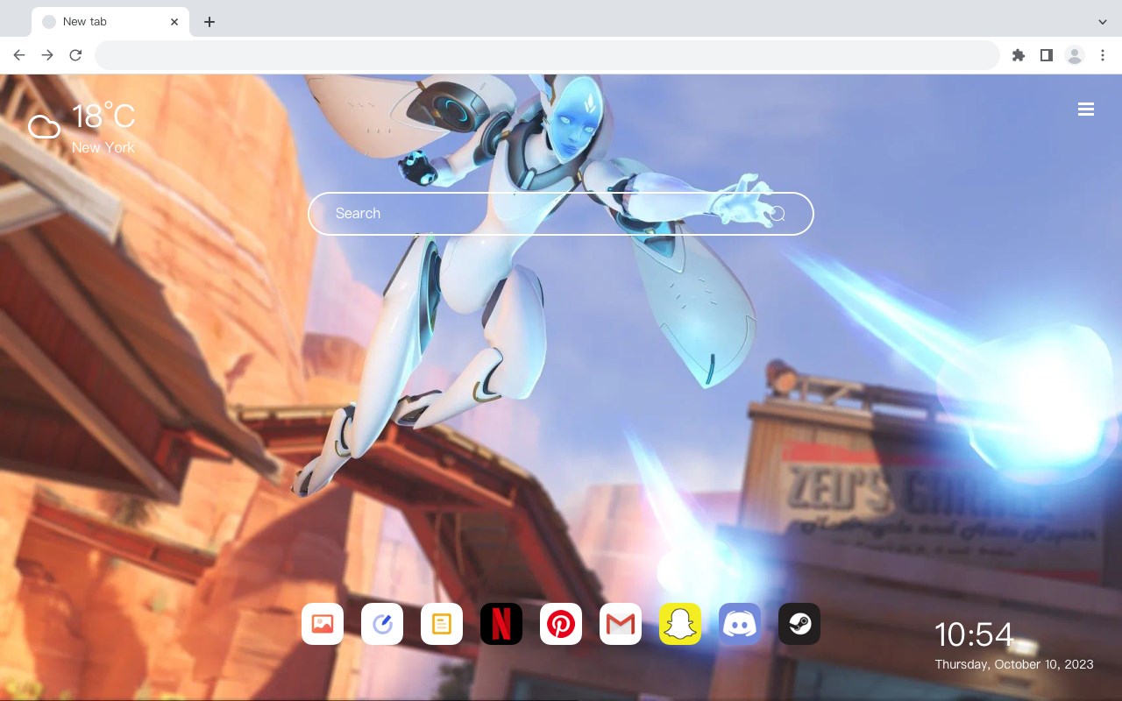Click the Thursday, October 10, 2023 date
This screenshot has height=701, width=1122.
click(1014, 664)
